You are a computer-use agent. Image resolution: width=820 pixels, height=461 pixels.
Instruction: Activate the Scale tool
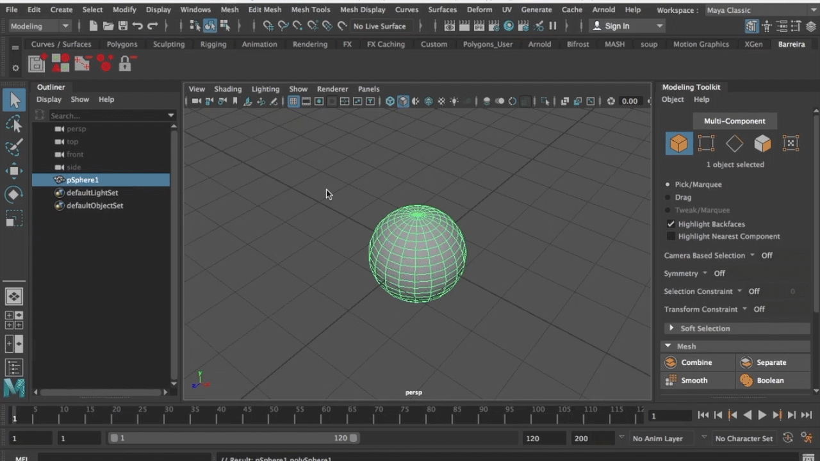coord(14,218)
